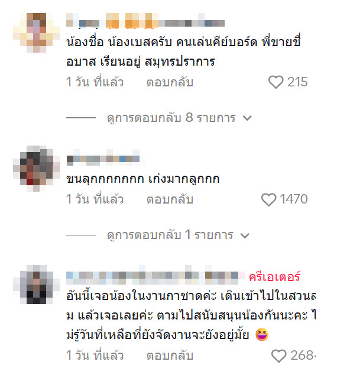Viewport: 337px width, 384px height.
Task: Open first commenter's profile picture
Action: pos(36,33)
